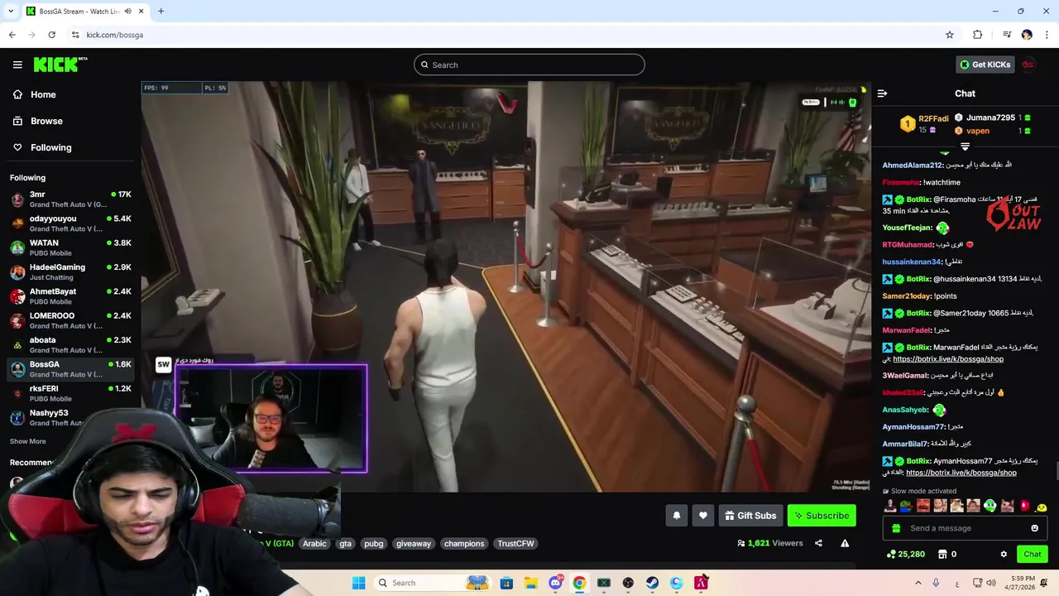Toggle stream notification bell
The image size is (1059, 596).
[x=676, y=516]
